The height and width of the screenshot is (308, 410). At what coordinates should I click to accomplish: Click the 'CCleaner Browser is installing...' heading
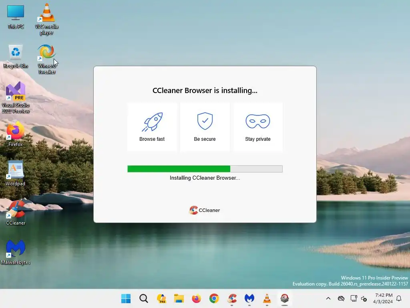point(205,90)
